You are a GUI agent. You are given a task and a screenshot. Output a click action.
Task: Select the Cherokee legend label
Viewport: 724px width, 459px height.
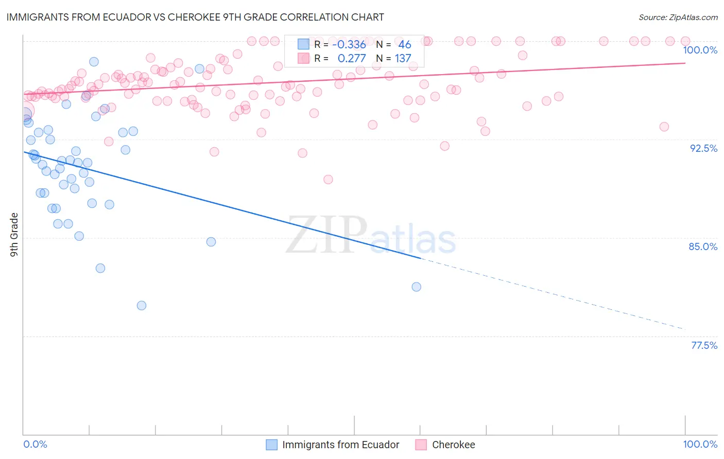[x=454, y=445]
